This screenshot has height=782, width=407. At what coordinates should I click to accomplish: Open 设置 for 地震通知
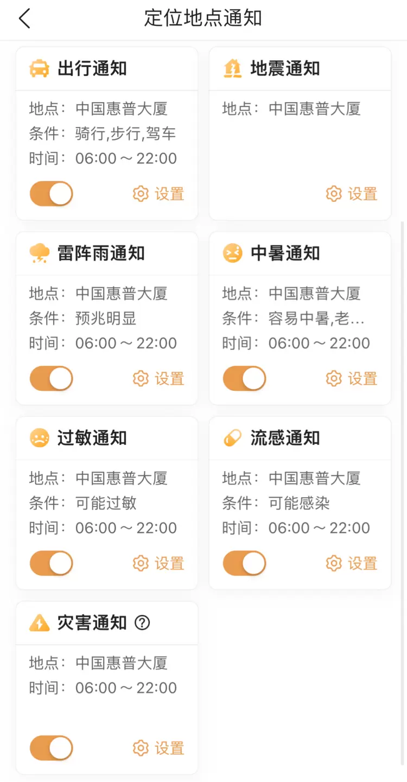pyautogui.click(x=352, y=194)
